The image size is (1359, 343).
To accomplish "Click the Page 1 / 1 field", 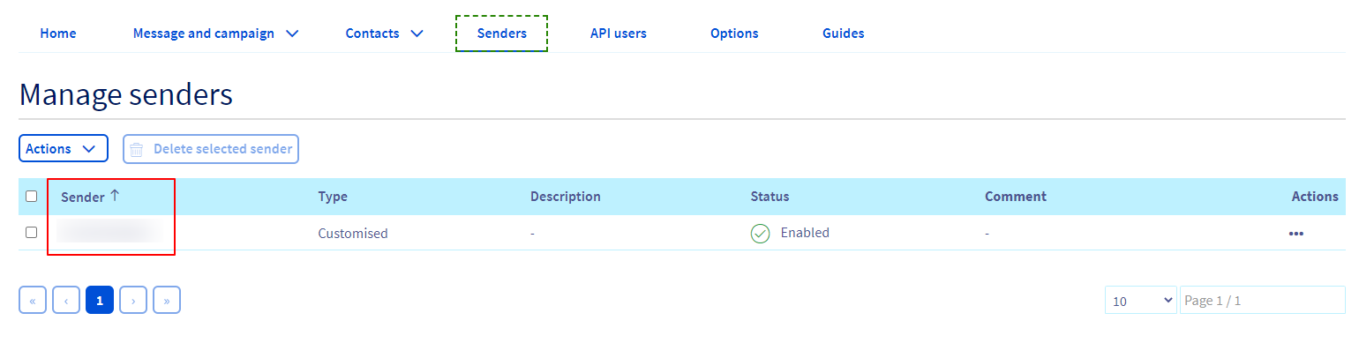I will (1263, 301).
